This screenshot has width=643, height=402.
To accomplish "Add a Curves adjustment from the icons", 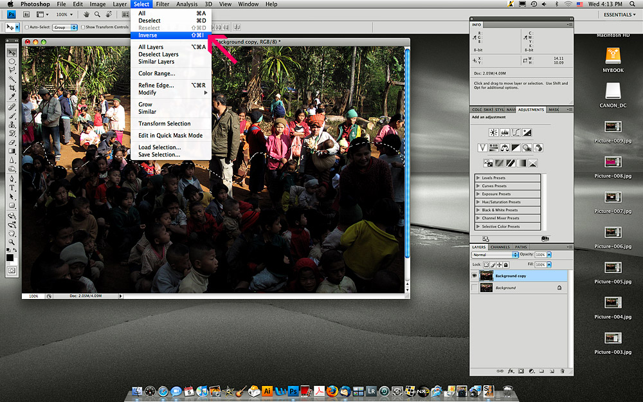I will (516, 132).
